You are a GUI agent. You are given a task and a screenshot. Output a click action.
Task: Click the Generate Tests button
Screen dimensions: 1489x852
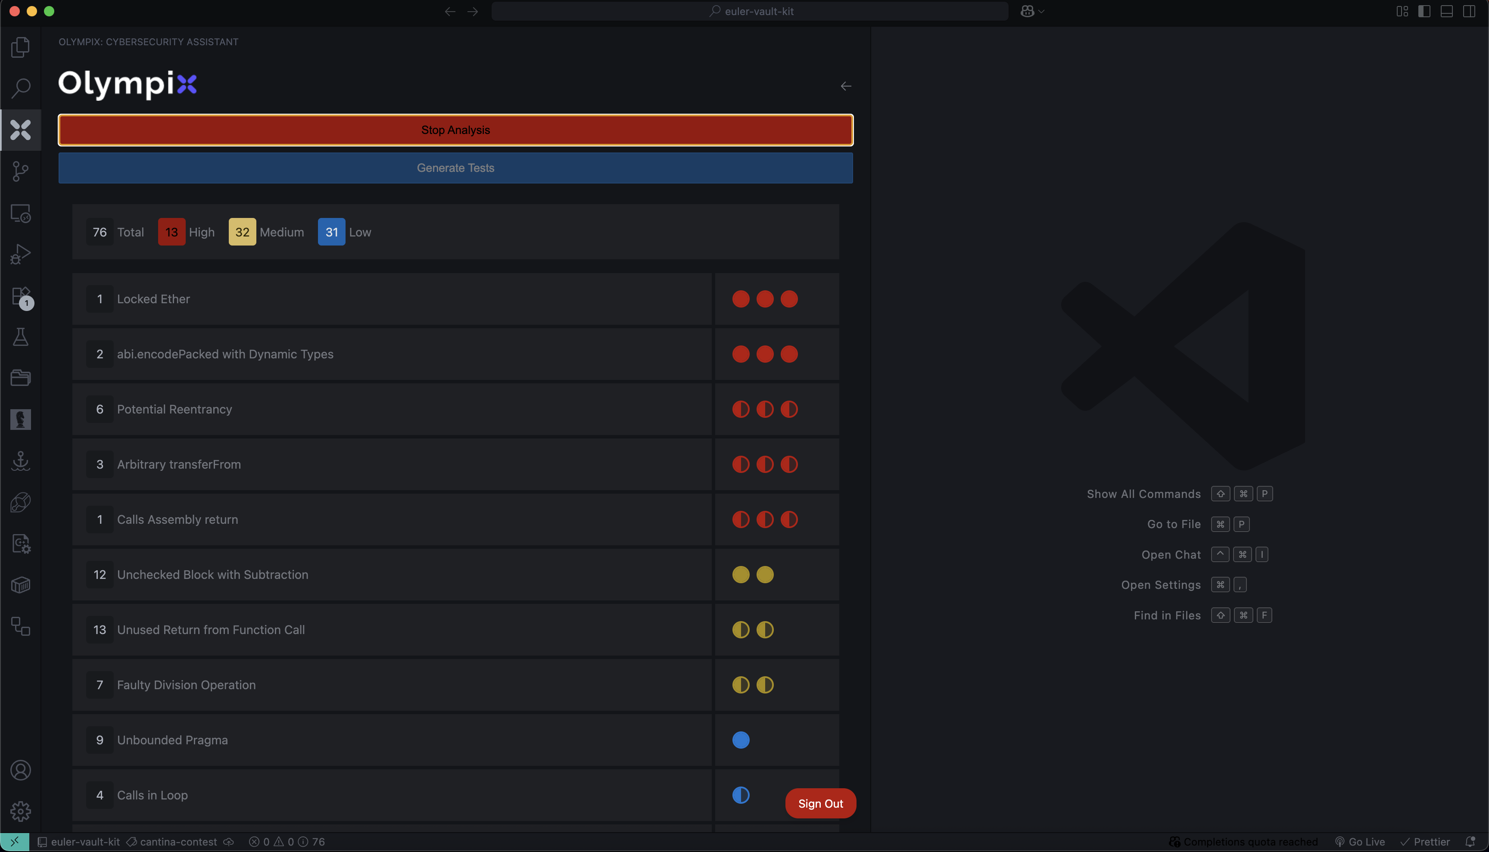click(455, 168)
